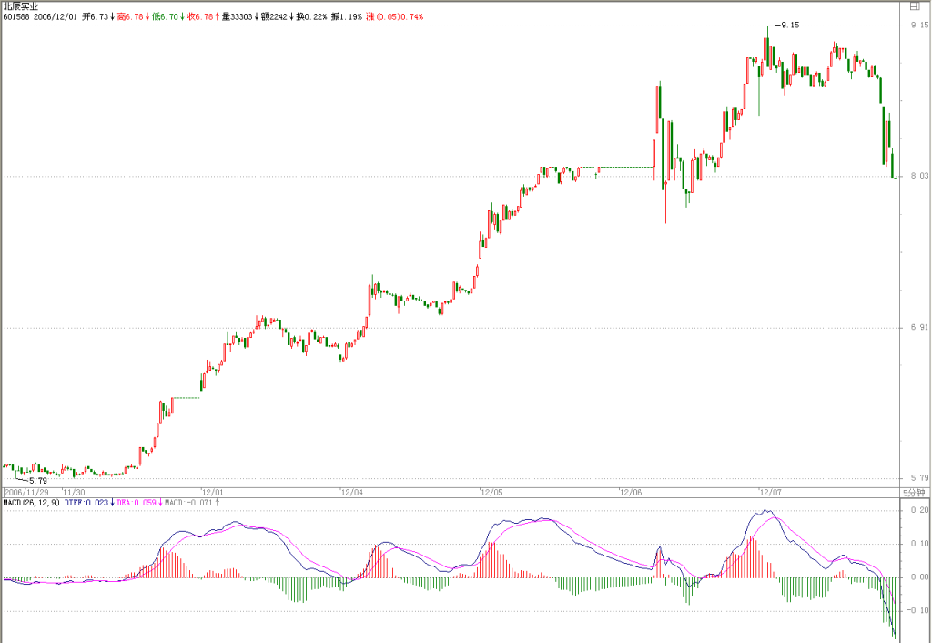The width and height of the screenshot is (932, 643).
Task: Select the 12/04 date marker
Action: coord(351,493)
